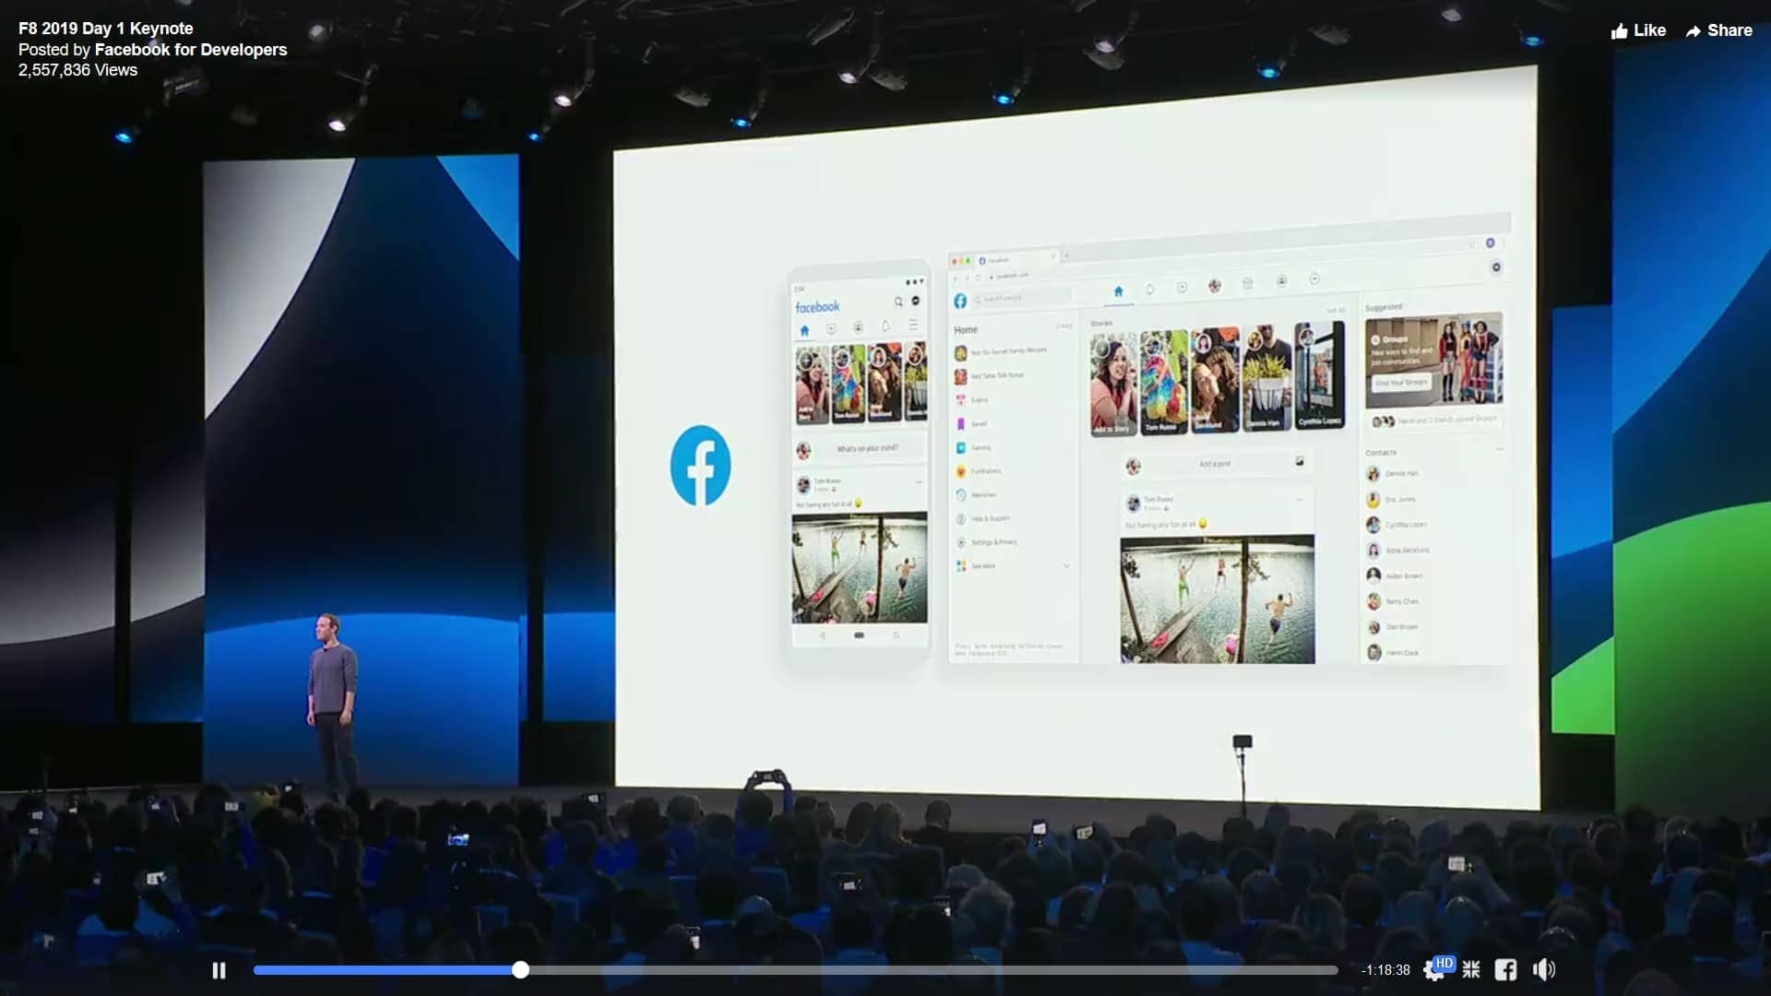This screenshot has height=996, width=1771.
Task: Share the video
Action: point(1719,30)
